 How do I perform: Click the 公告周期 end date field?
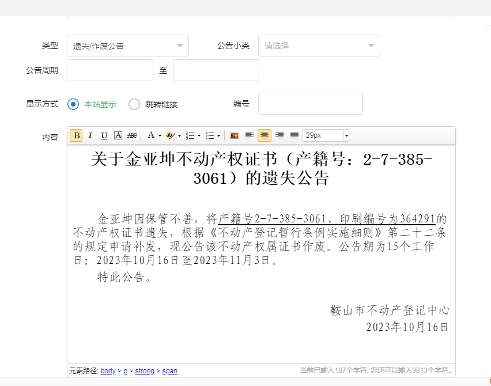point(216,70)
